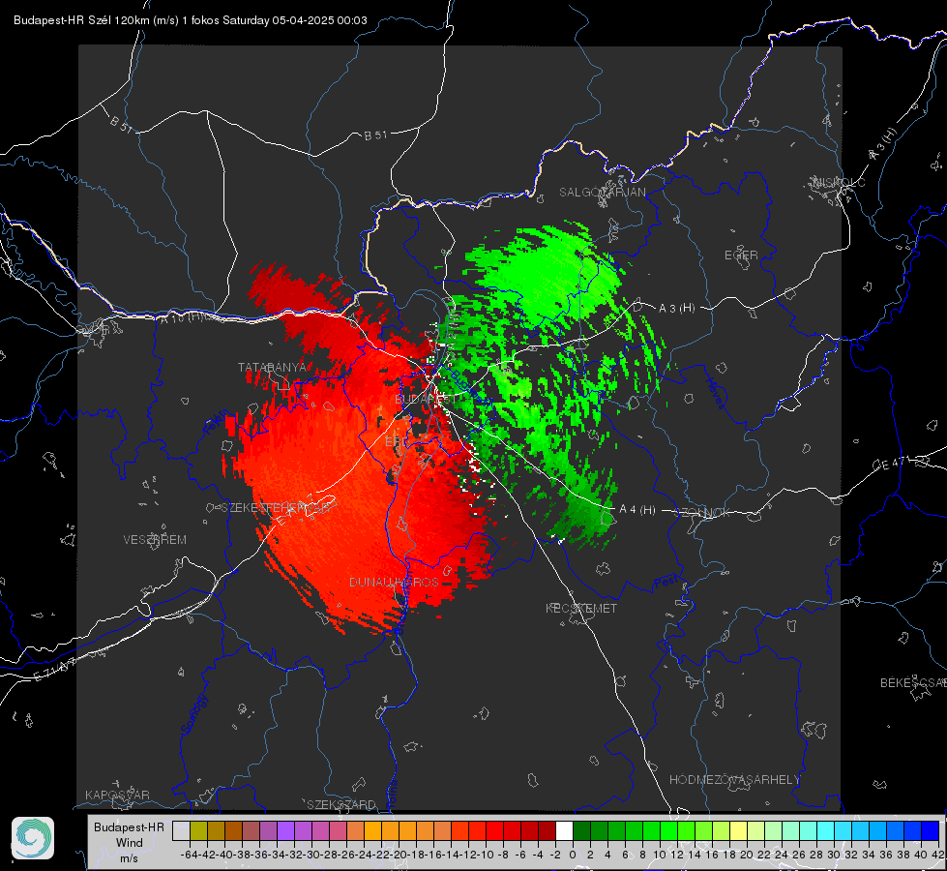Click the DUNAÚJVÁROS city label
947x871 pixels.
394,582
